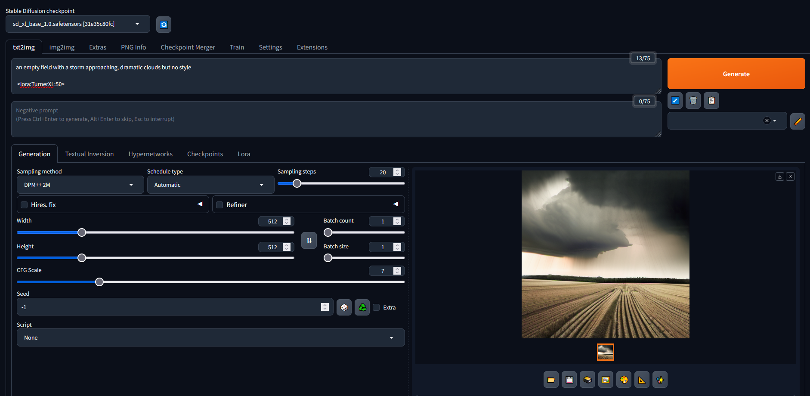Open the output images folder
This screenshot has height=396, width=810.
pos(551,380)
